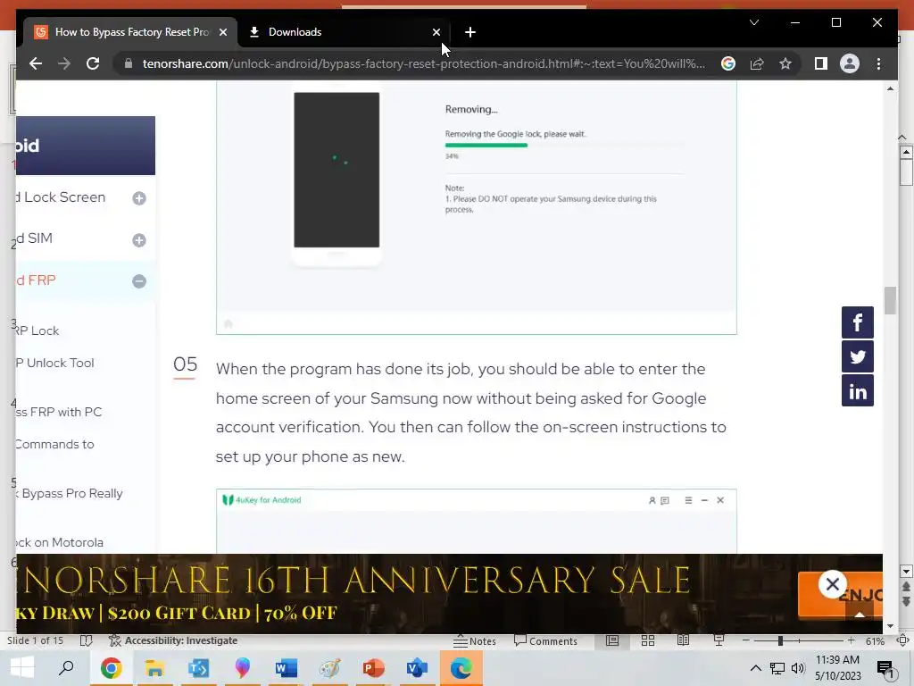Click the browser page scrollbar thumb
The width and height of the screenshot is (914, 686).
click(890, 300)
